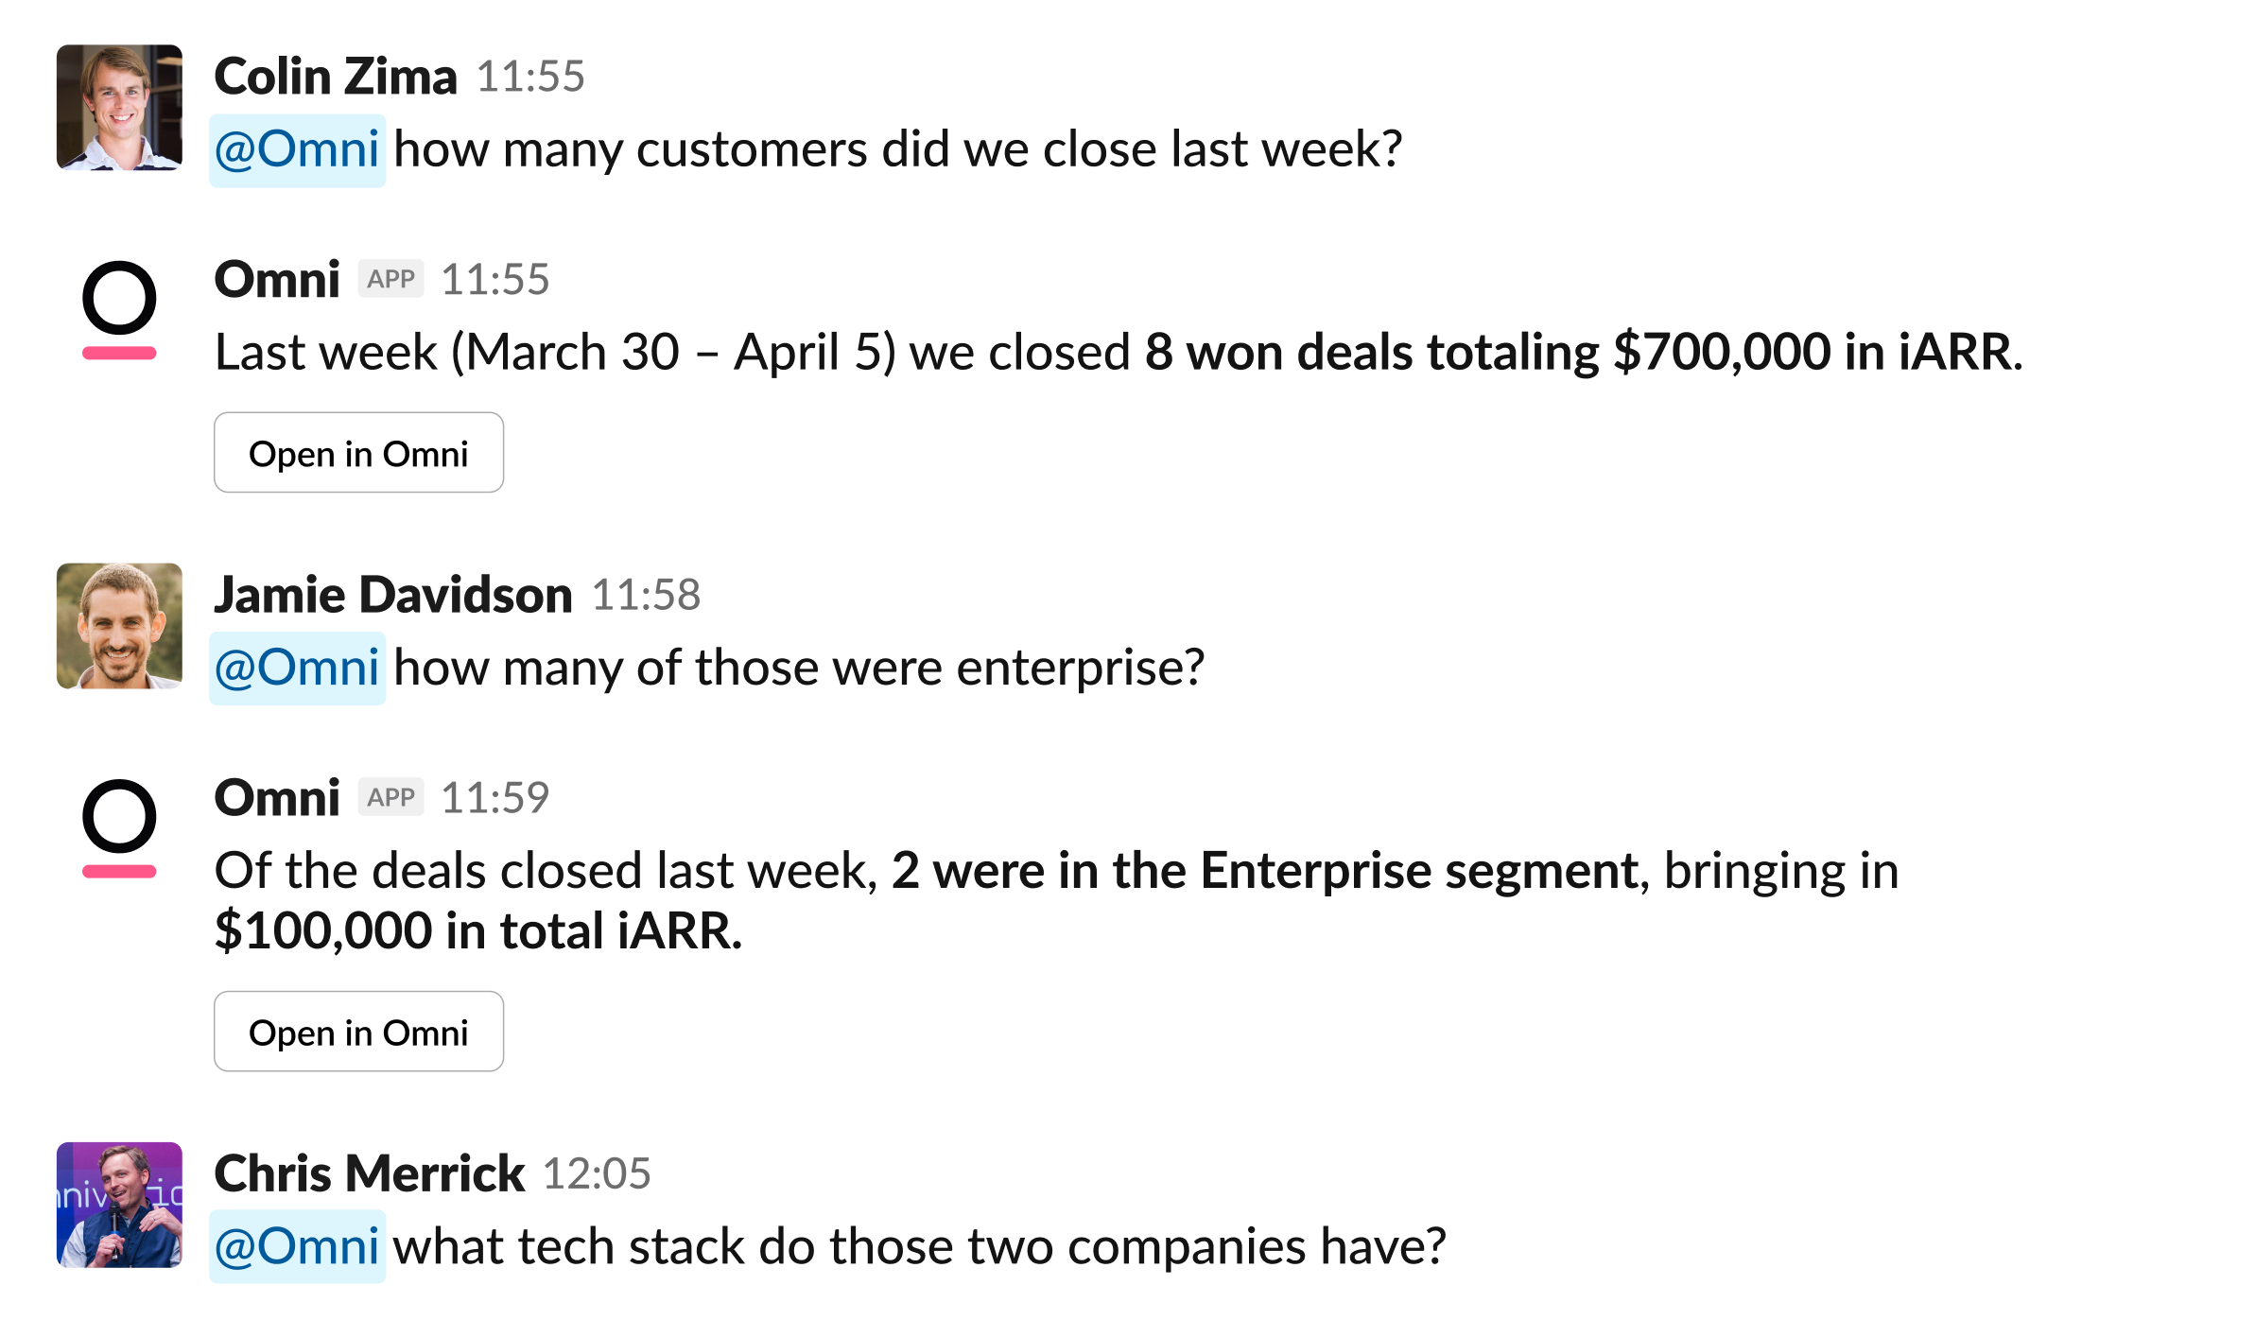Click Jamie Davidson's profile picture

[118, 626]
